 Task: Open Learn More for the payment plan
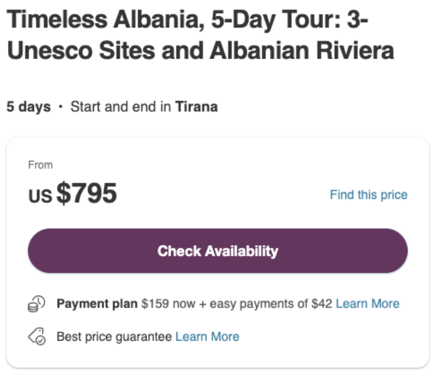[x=367, y=303]
